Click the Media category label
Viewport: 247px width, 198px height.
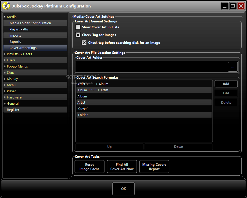12,17
